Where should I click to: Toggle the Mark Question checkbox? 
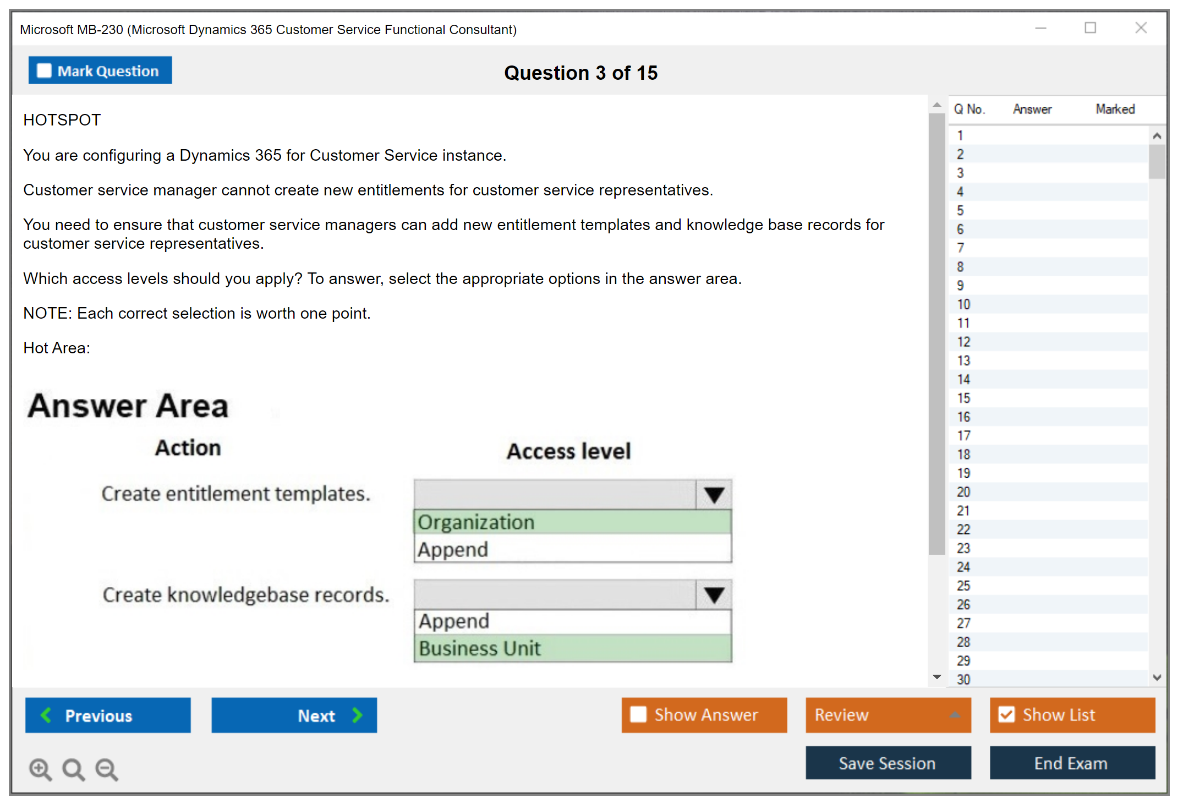point(44,70)
